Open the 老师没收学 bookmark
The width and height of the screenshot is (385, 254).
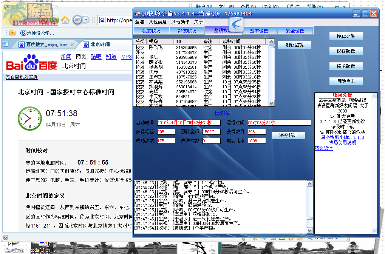coord(37,33)
